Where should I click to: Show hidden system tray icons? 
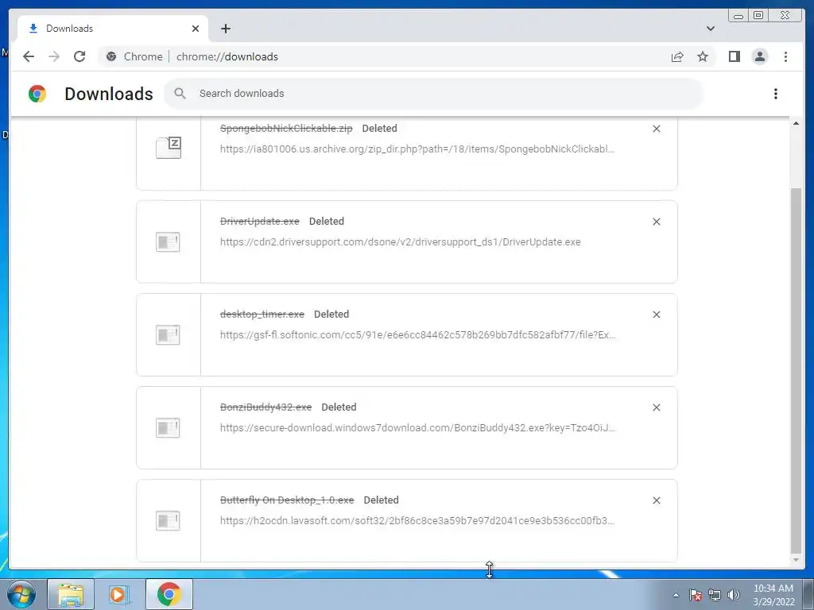click(676, 595)
